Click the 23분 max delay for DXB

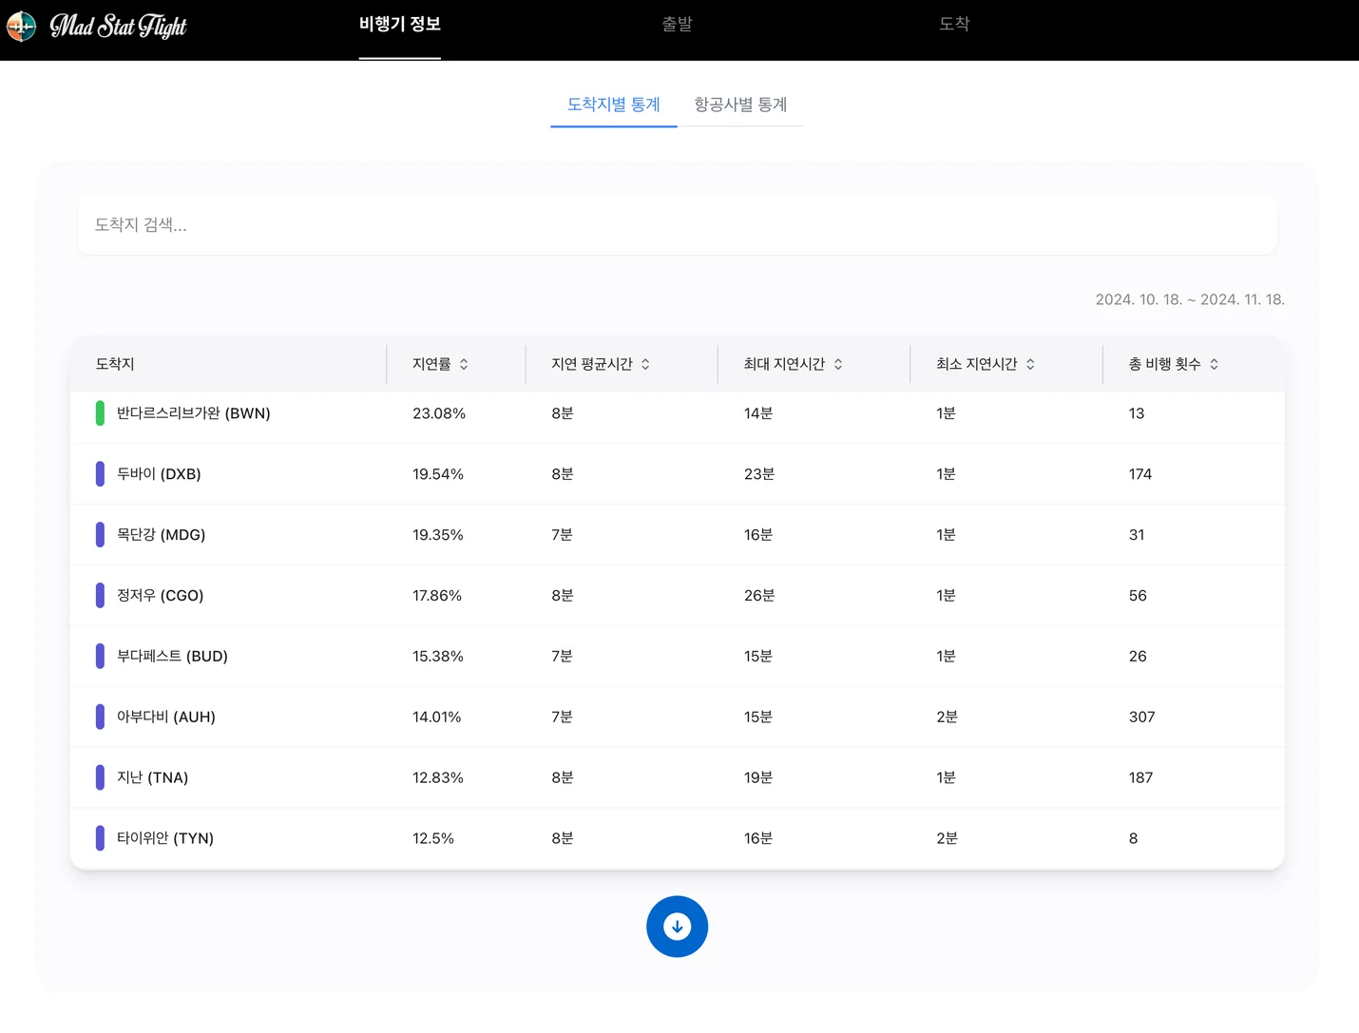tap(759, 474)
